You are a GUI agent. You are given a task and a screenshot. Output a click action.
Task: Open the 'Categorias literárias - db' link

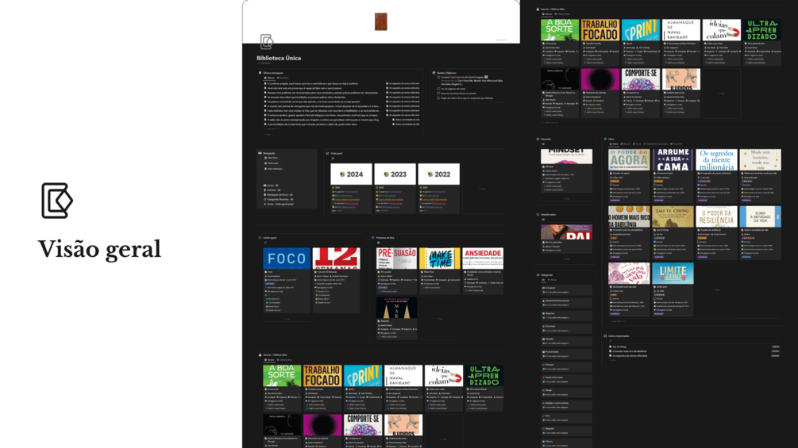pyautogui.click(x=279, y=199)
